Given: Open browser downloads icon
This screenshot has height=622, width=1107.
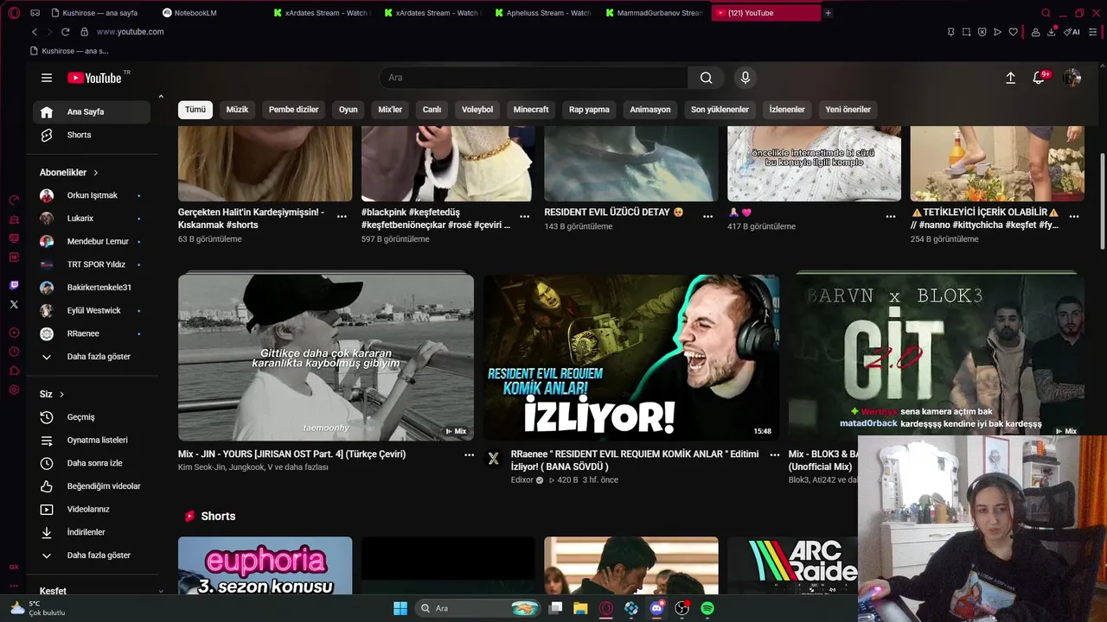Looking at the screenshot, I should point(1052,32).
